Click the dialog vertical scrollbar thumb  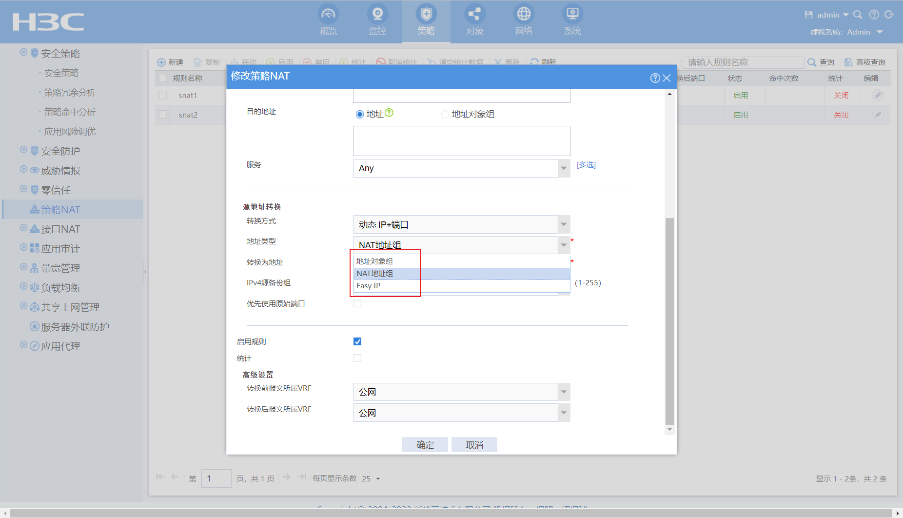click(669, 321)
